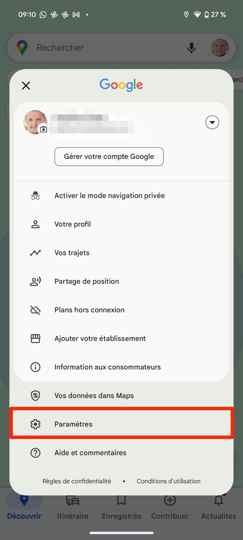This screenshot has height=540, width=243.
Task: Close the Google account menu
Action: (26, 85)
